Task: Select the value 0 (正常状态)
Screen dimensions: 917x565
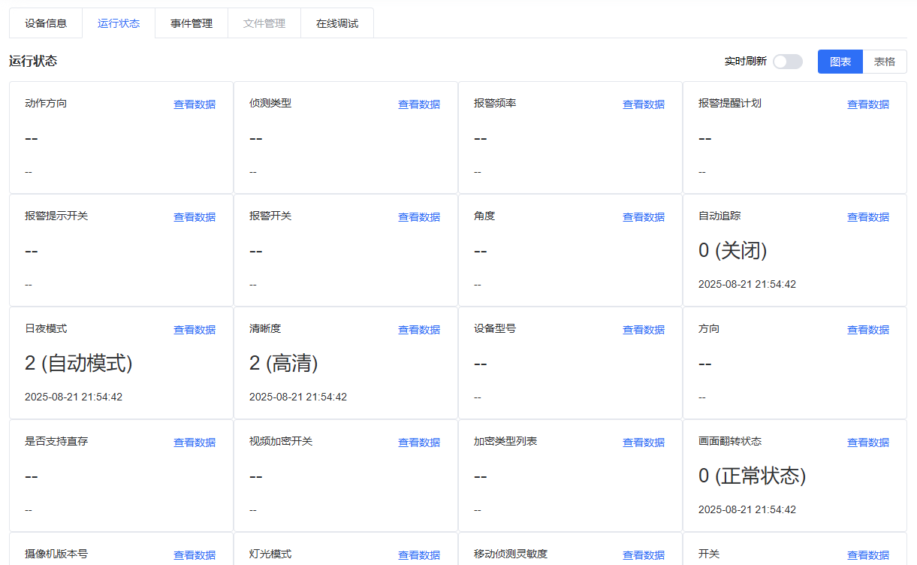Action: 753,476
